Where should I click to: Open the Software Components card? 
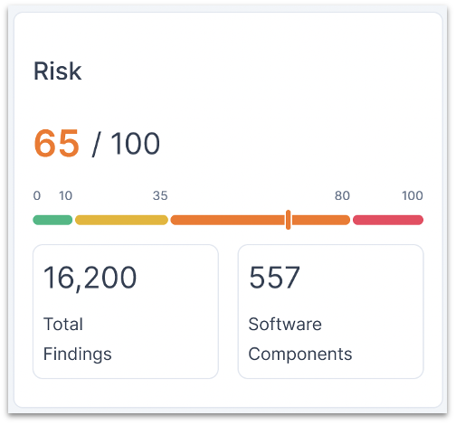331,311
